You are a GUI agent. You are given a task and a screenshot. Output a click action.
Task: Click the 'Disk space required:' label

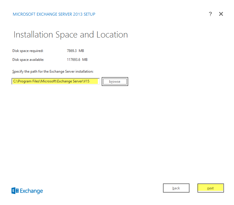click(x=28, y=51)
